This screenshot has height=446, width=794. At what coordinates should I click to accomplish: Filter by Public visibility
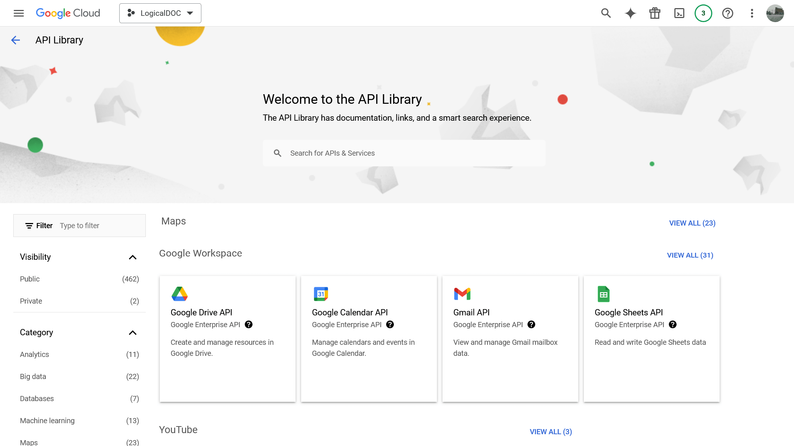(30, 279)
